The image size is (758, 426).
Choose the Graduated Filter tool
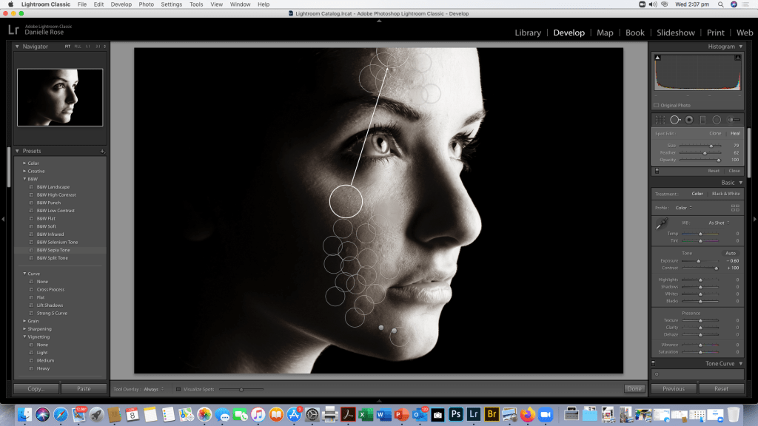point(702,120)
